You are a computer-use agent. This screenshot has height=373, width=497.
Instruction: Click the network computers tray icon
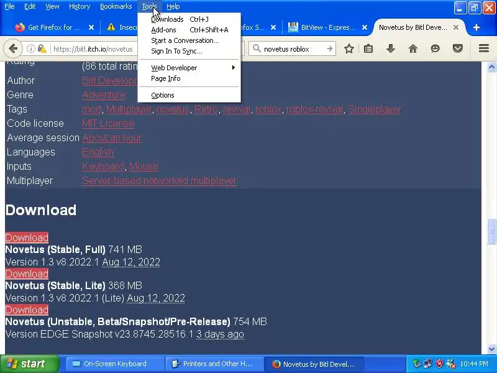coord(428,364)
